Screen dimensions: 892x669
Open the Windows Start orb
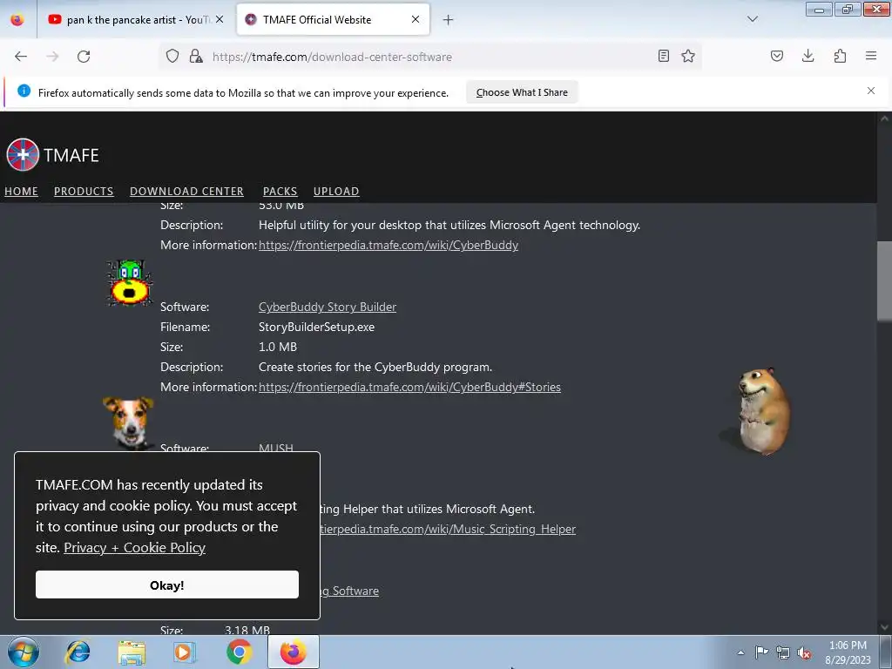click(24, 652)
